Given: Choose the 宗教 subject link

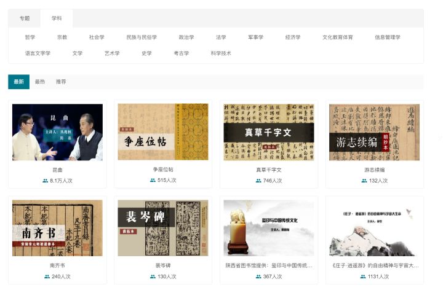Looking at the screenshot, I should point(62,37).
